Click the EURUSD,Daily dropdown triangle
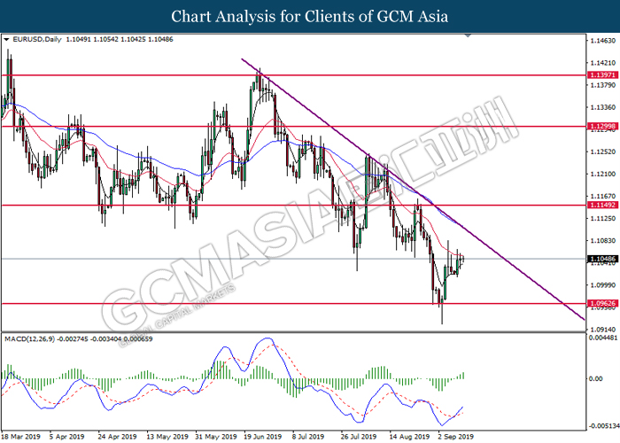This screenshot has height=443, width=620. (6, 40)
